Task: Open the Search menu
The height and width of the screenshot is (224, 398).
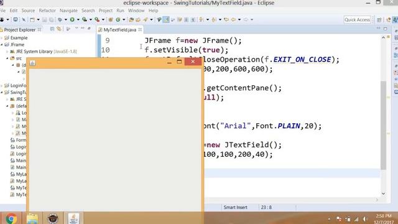Action: pyautogui.click(x=88, y=11)
